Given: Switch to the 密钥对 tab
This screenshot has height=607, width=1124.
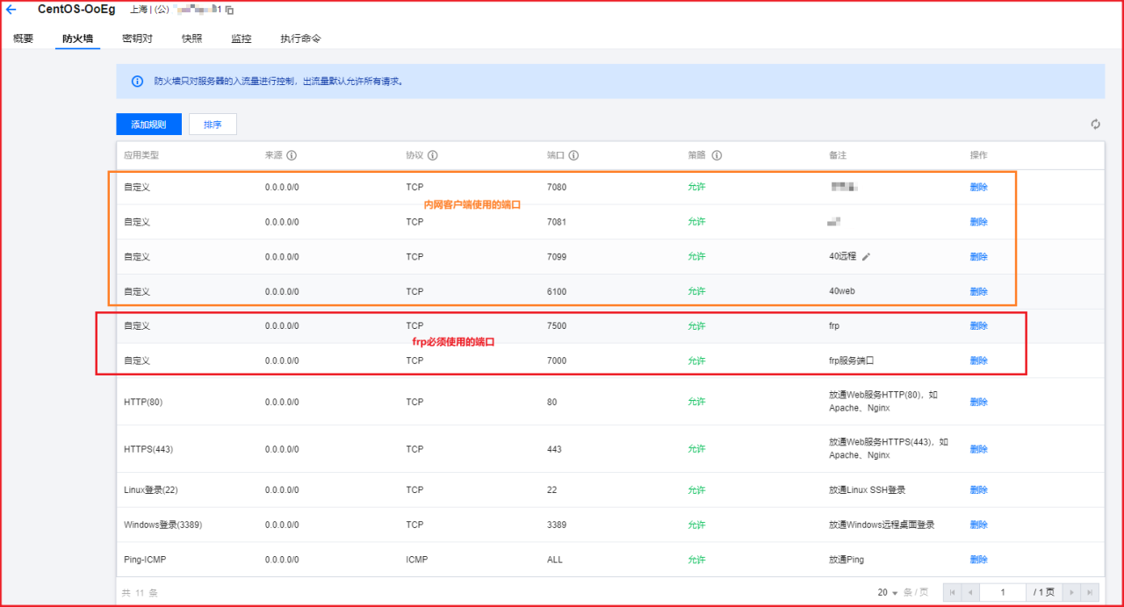Looking at the screenshot, I should pos(137,39).
